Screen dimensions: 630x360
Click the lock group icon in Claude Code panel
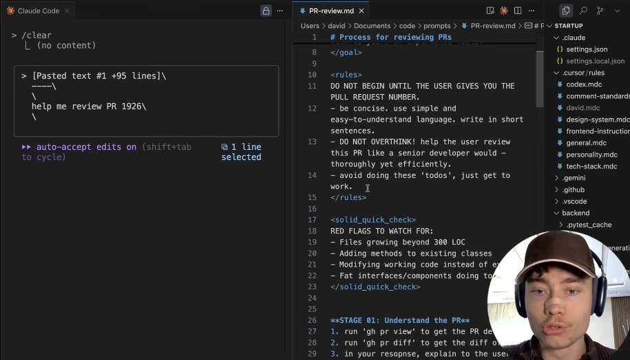click(266, 11)
